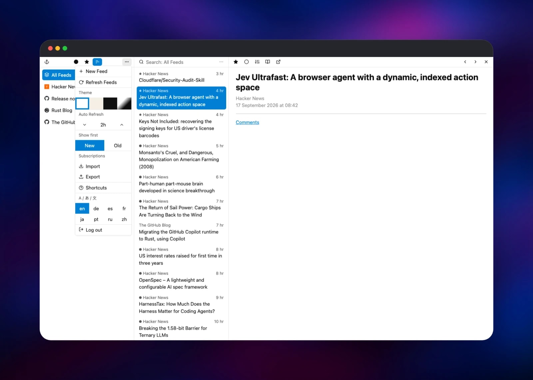This screenshot has height=380, width=533.
Task: Switch language to ru
Action: pyautogui.click(x=110, y=219)
